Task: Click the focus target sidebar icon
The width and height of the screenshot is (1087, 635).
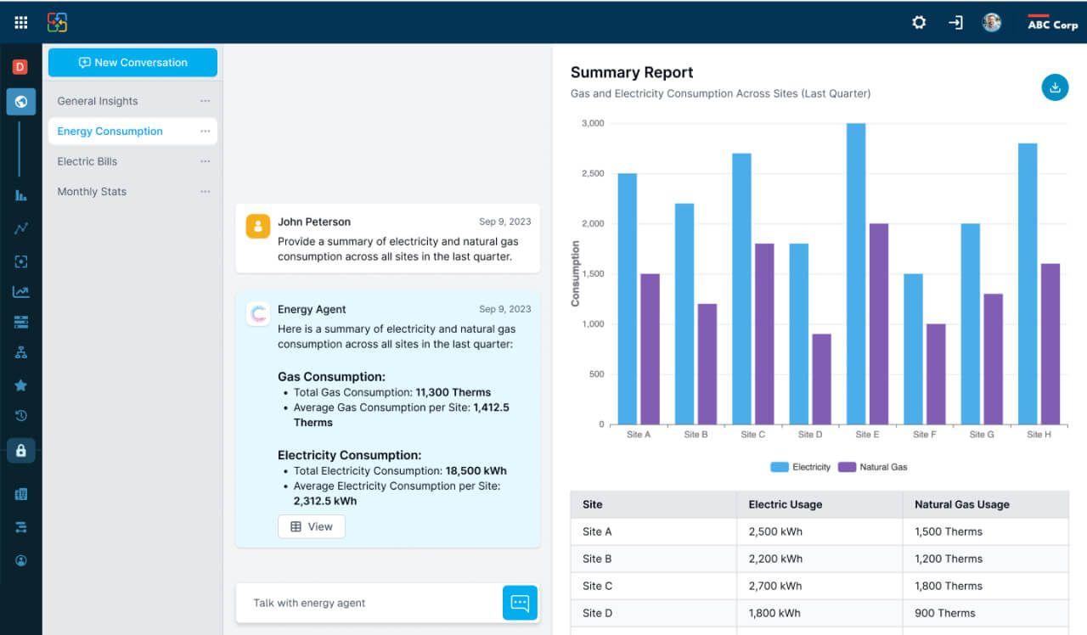Action: tap(21, 261)
